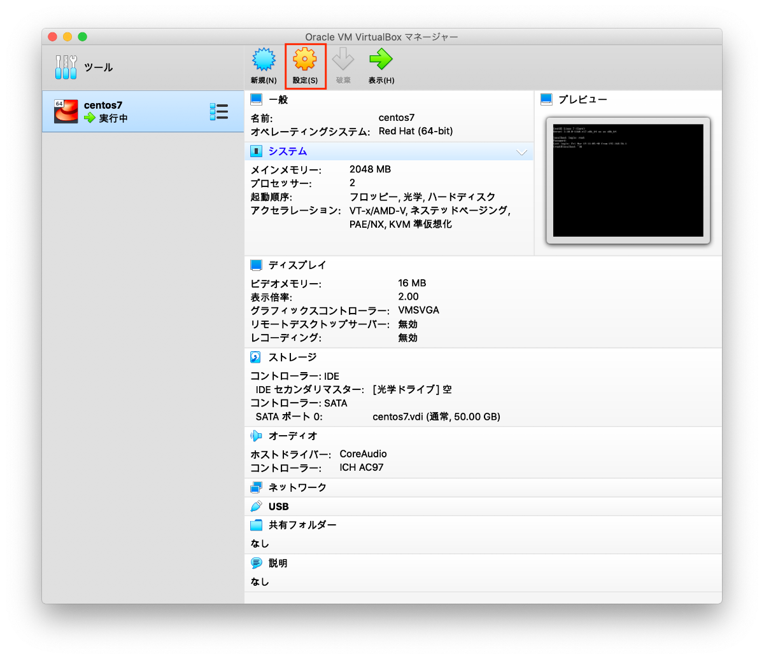Click the なし text under Shared Folders

tap(260, 544)
